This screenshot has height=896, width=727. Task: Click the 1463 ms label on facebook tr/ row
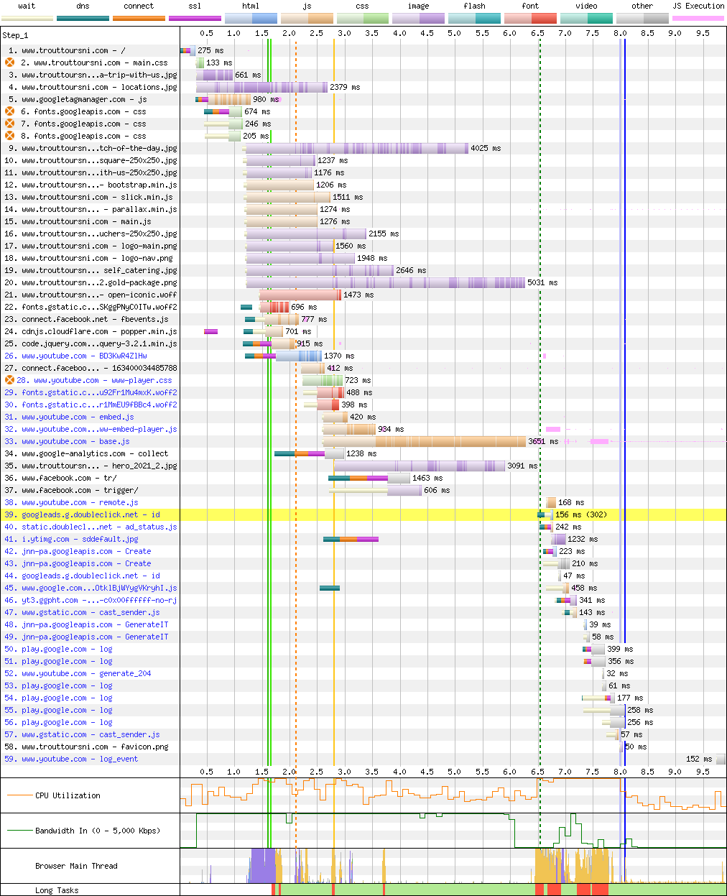point(427,478)
